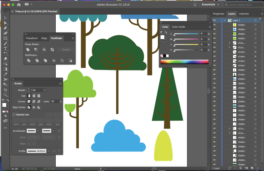This screenshot has height=171, width=264.
Task: Select the Eraser tool
Action: (5, 59)
